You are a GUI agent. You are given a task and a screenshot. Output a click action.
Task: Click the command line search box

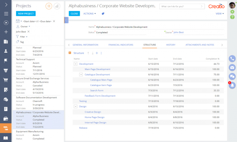(x=182, y=6)
